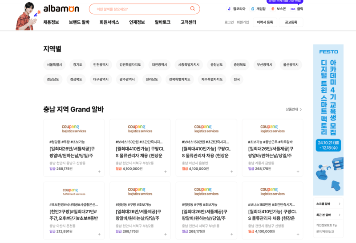Open the 채용정보 menu
This screenshot has width=356, height=243.
tap(51, 22)
